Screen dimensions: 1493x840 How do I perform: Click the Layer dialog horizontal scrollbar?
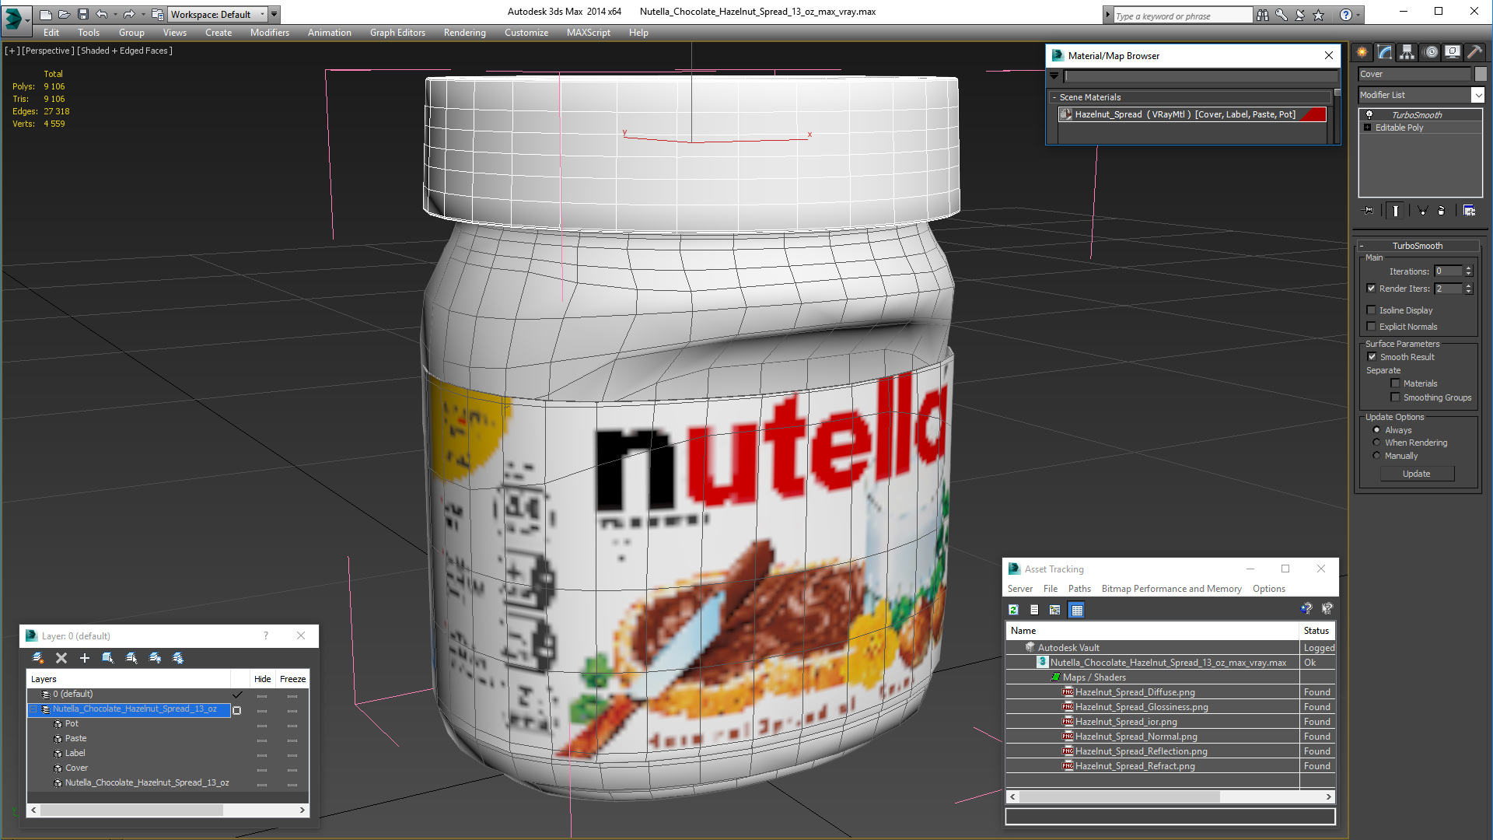tap(168, 810)
